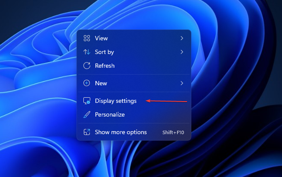Open Display settings from the menu
Image resolution: width=282 pixels, height=177 pixels.
pos(134,101)
